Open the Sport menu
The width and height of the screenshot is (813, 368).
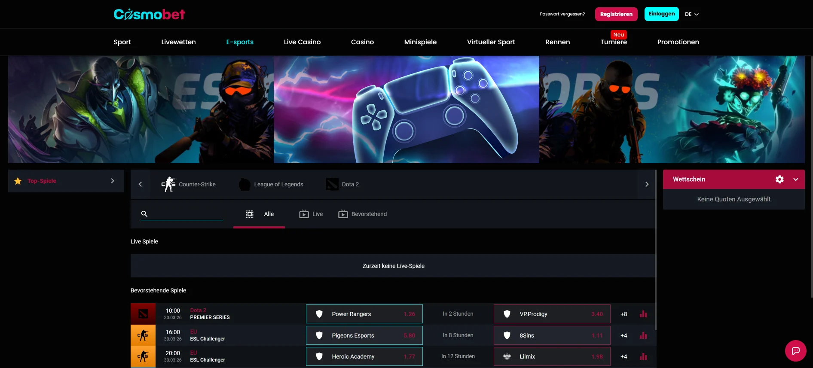pos(122,42)
